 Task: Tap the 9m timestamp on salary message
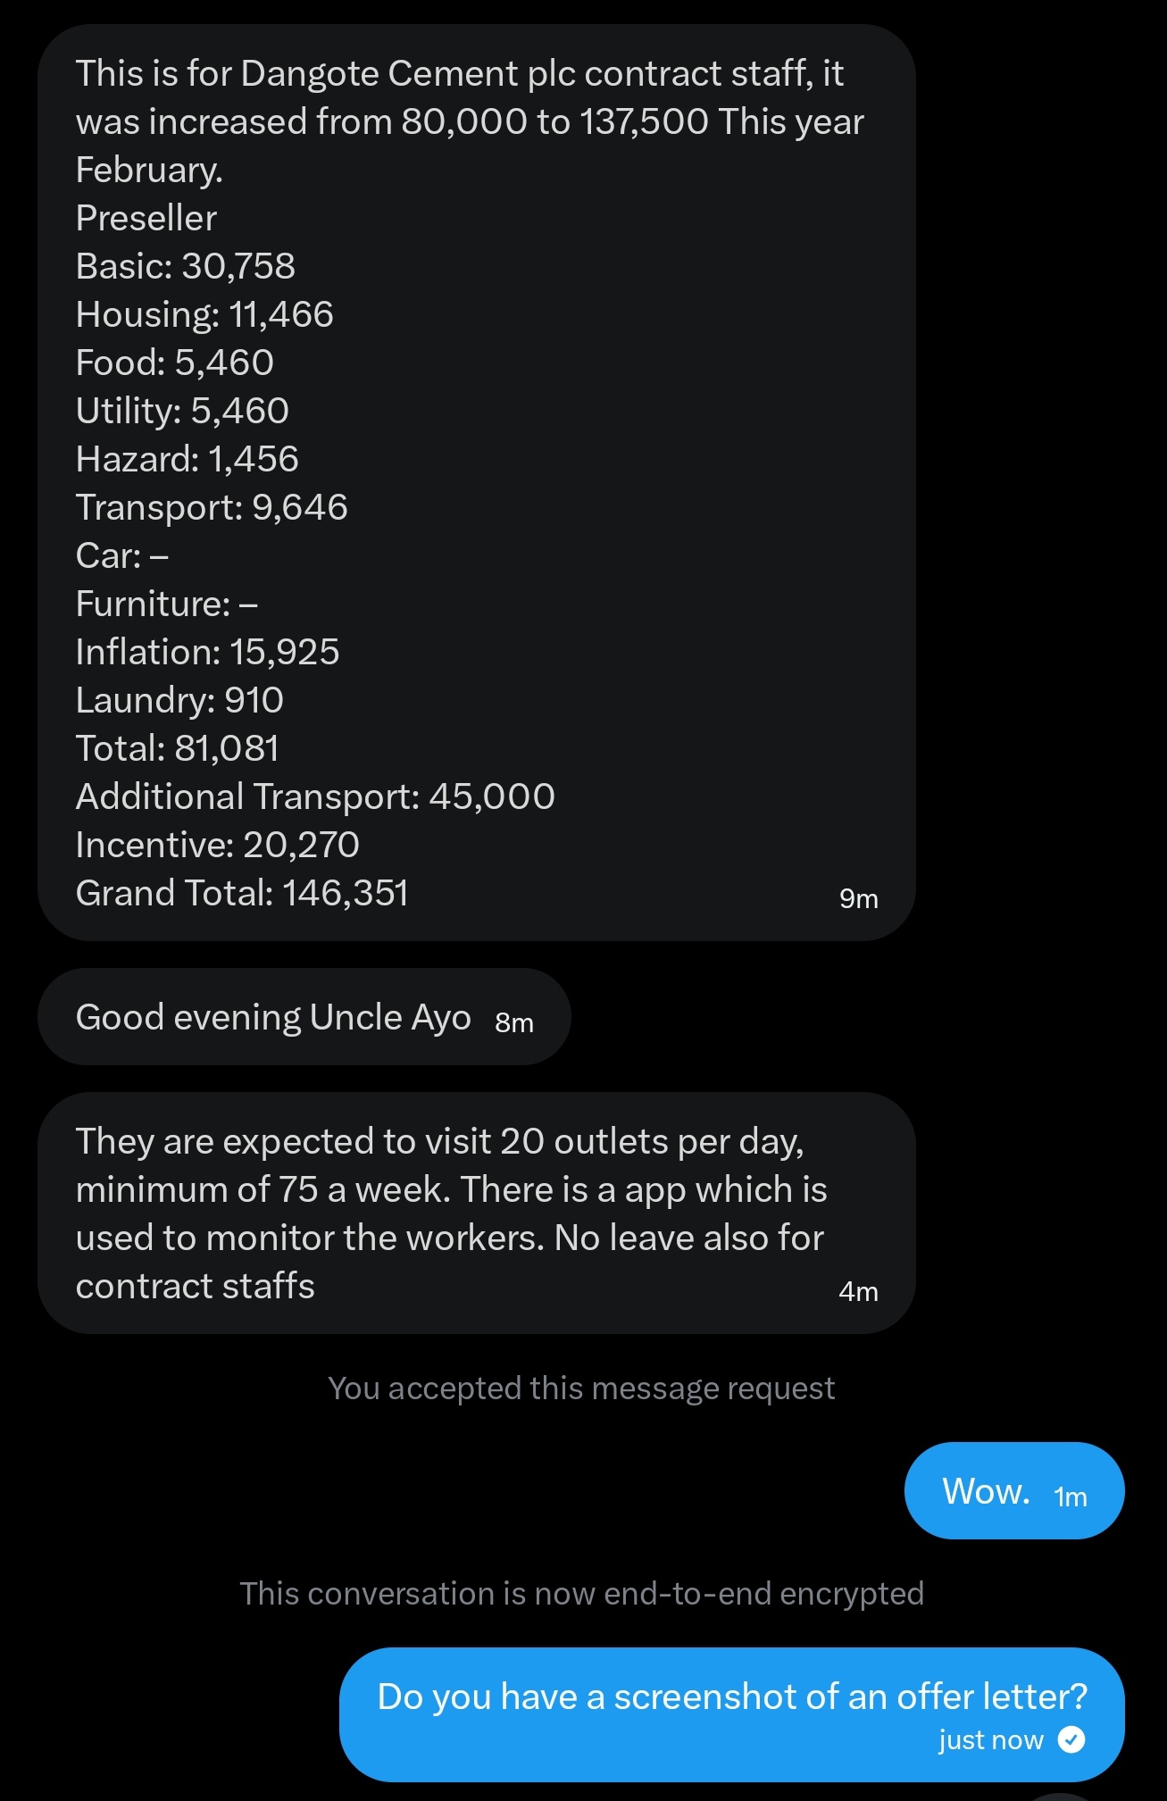pyautogui.click(x=858, y=898)
